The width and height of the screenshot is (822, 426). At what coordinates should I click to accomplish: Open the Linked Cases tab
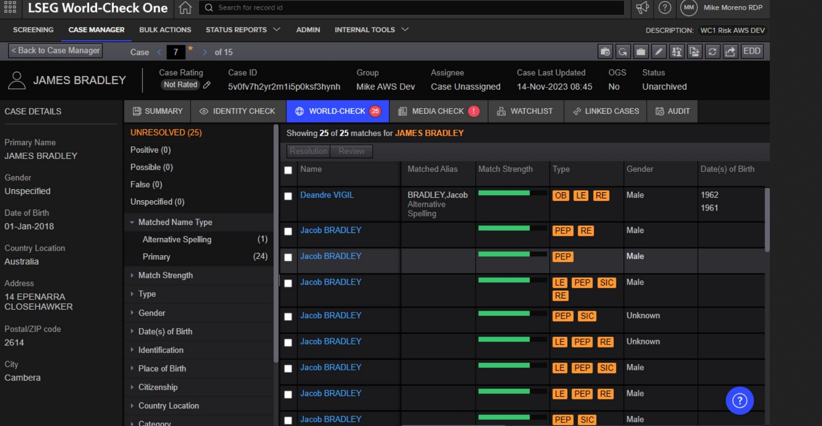point(606,111)
